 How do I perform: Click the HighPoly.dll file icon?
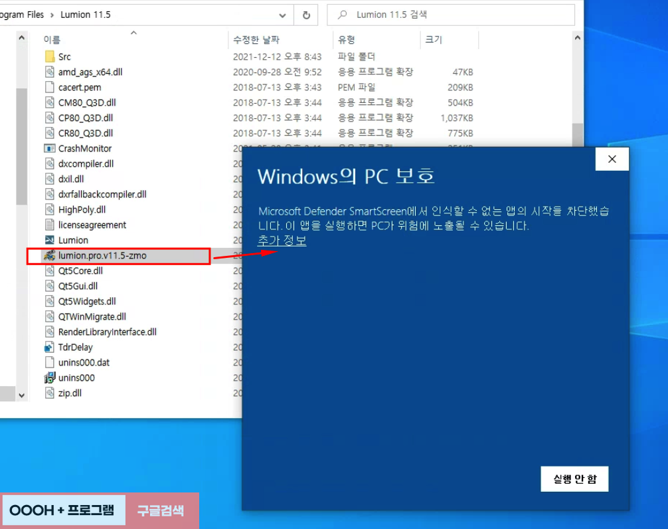pyautogui.click(x=49, y=210)
